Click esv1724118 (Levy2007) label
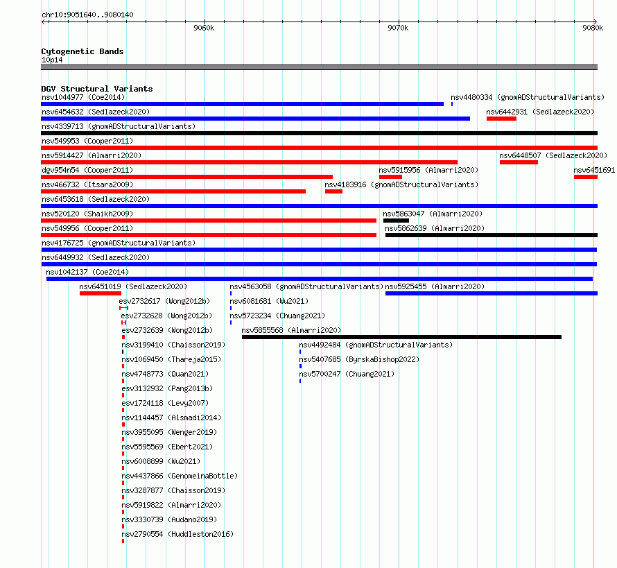Image resolution: width=617 pixels, height=568 pixels. (165, 403)
